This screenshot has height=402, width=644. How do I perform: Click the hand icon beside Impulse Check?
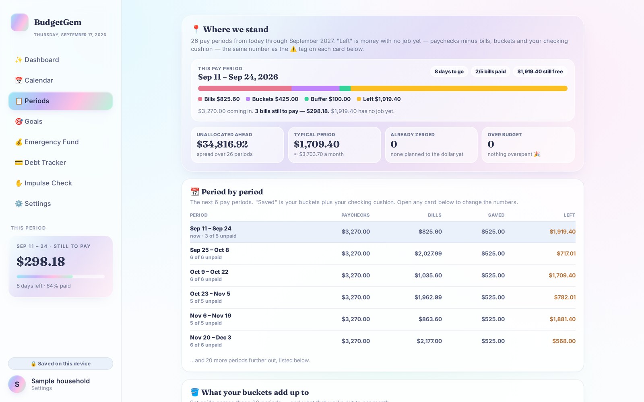click(19, 183)
